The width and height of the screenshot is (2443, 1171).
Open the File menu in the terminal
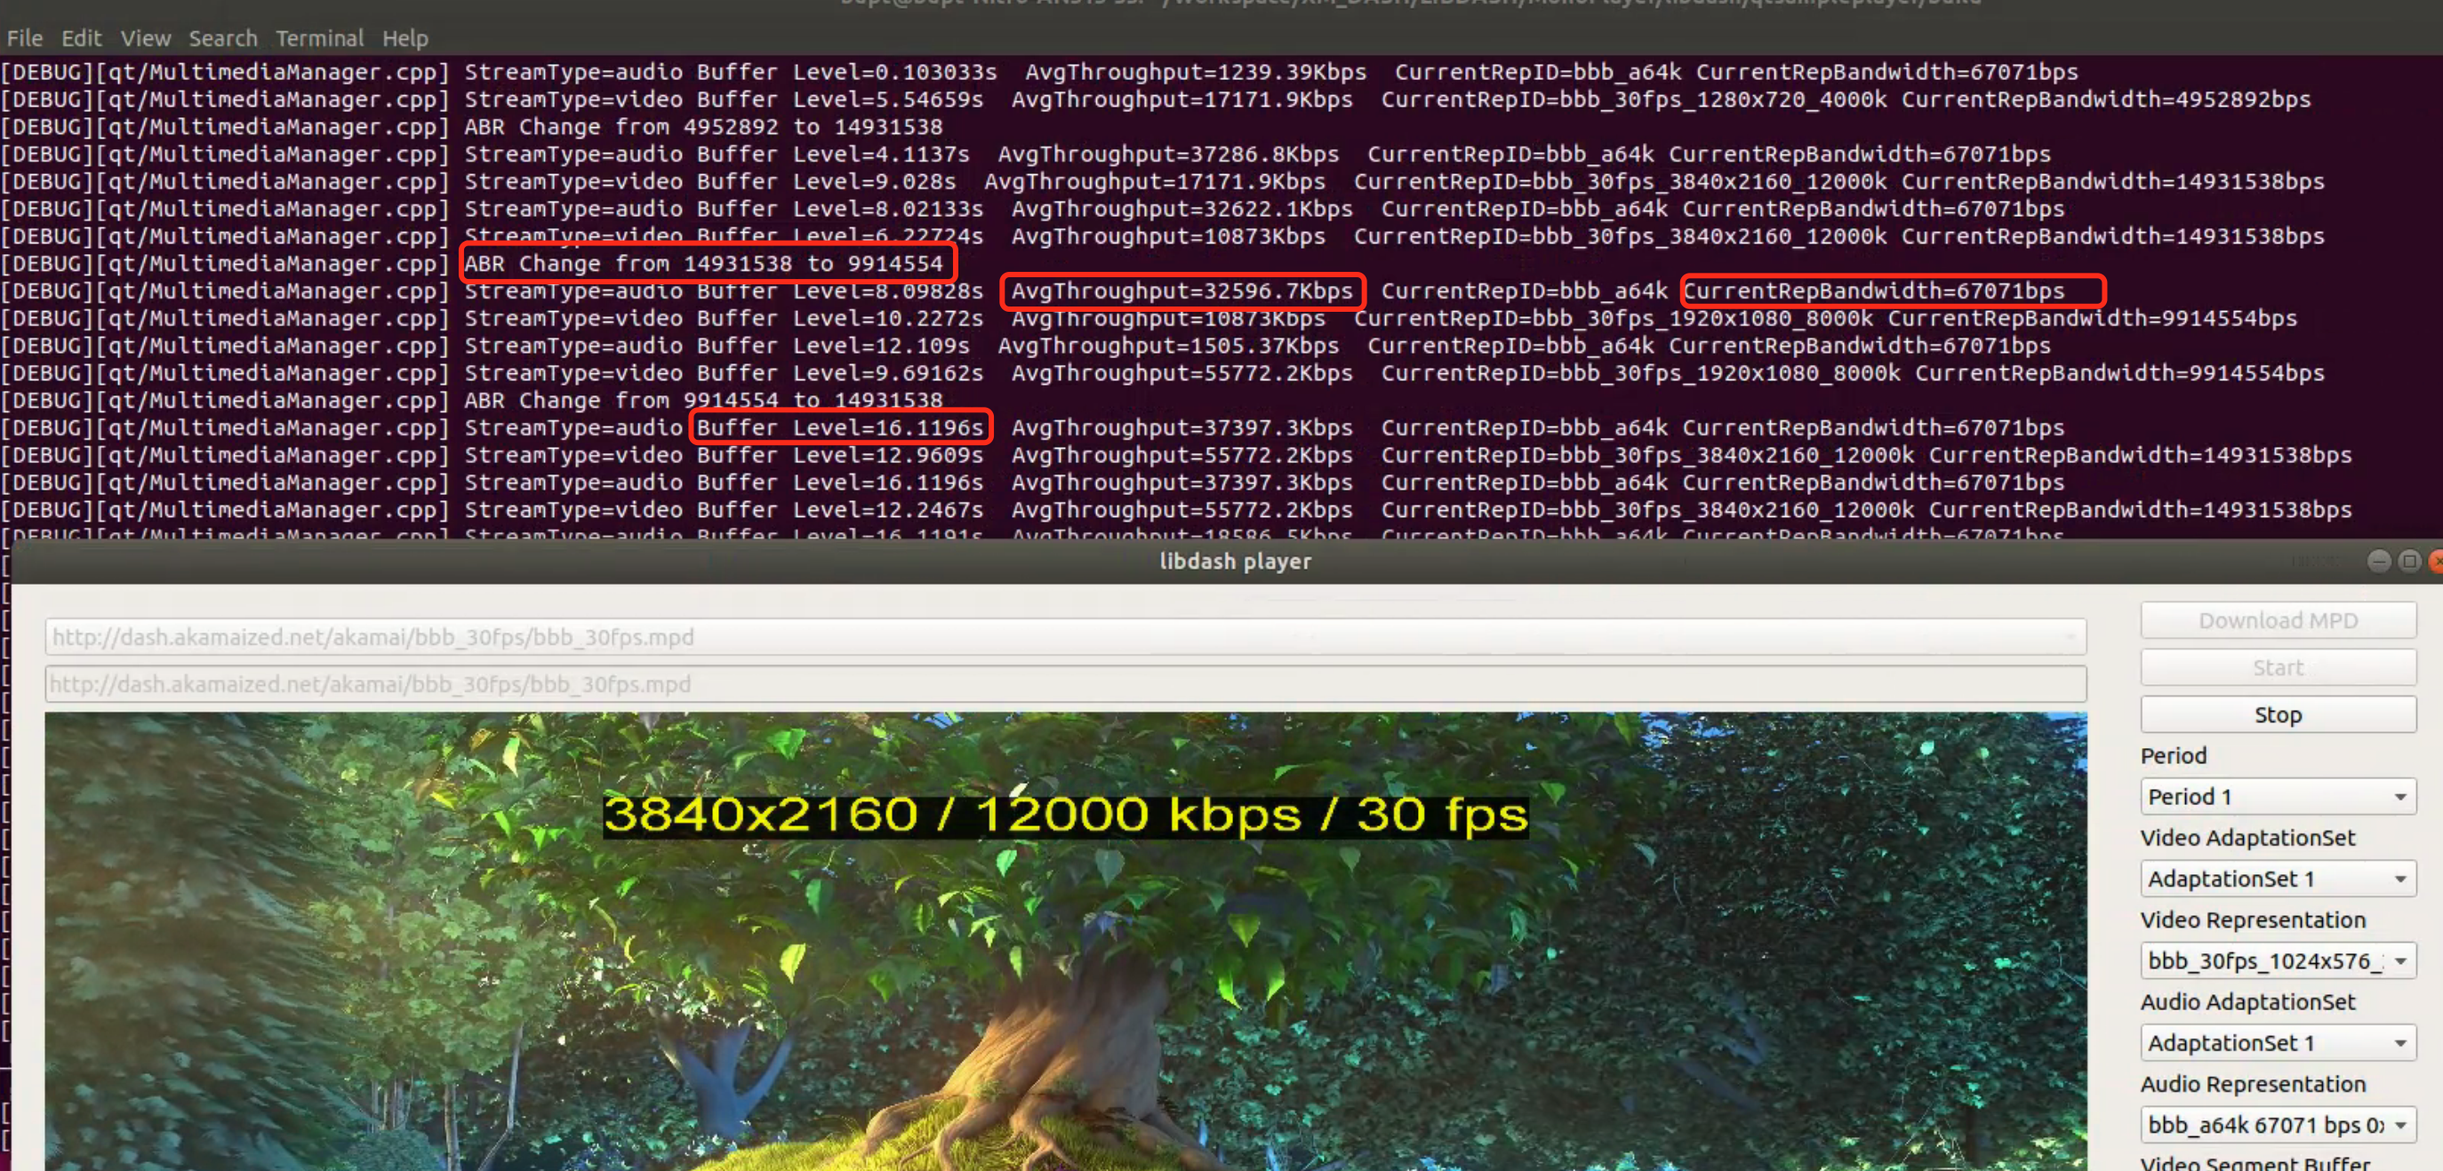pos(25,38)
